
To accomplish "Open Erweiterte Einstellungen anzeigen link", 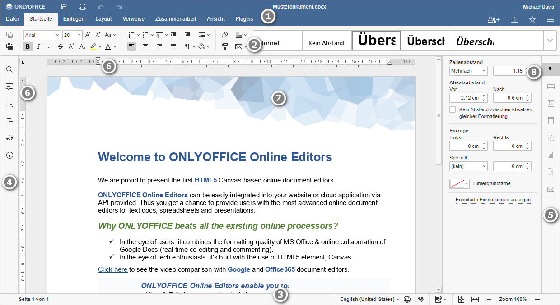I will coord(493,200).
